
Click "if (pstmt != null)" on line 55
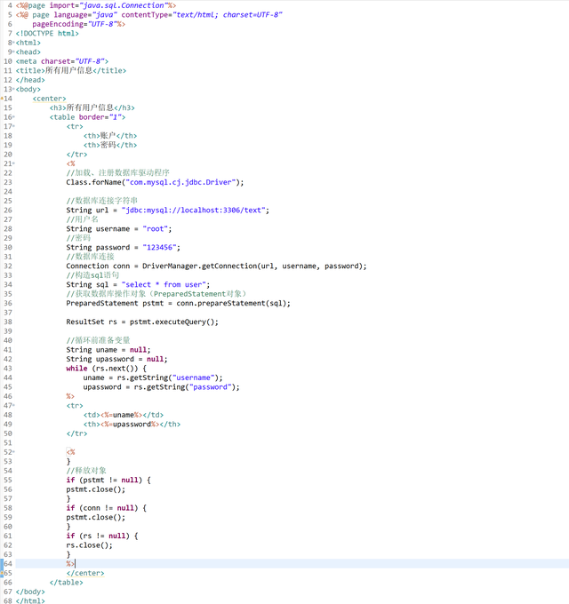[104, 480]
